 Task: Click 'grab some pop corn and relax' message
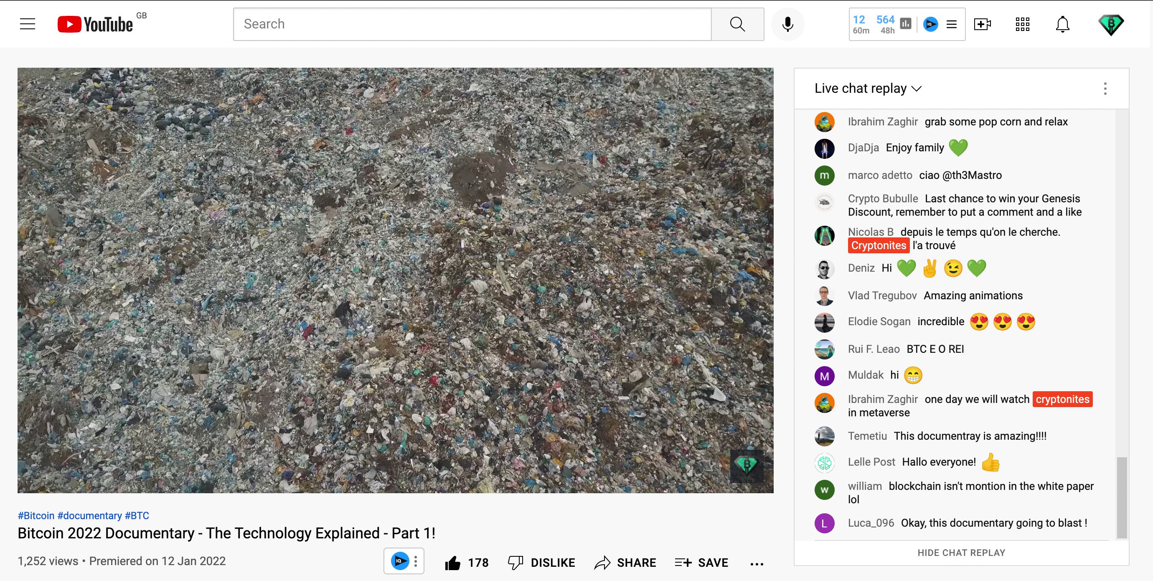coord(996,122)
